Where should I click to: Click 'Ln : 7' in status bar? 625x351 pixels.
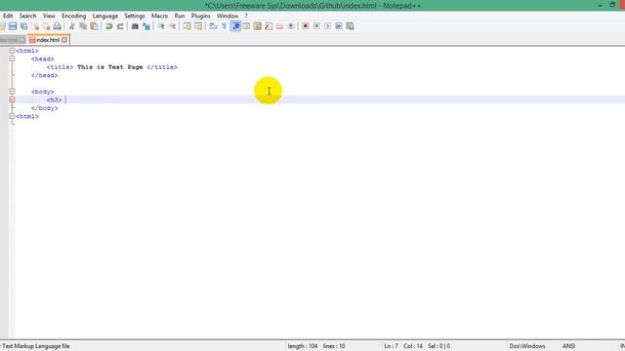tap(391, 346)
